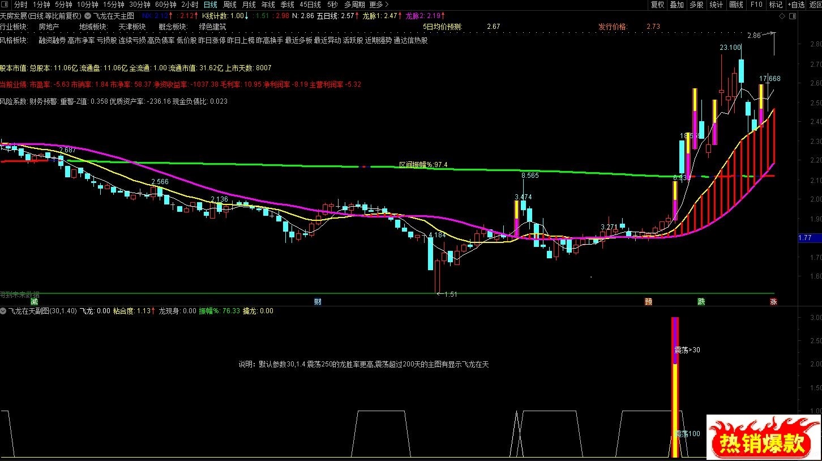The height and width of the screenshot is (461, 822).
Task: Click the 绿色建筑 concept sector link
Action: coord(212,27)
